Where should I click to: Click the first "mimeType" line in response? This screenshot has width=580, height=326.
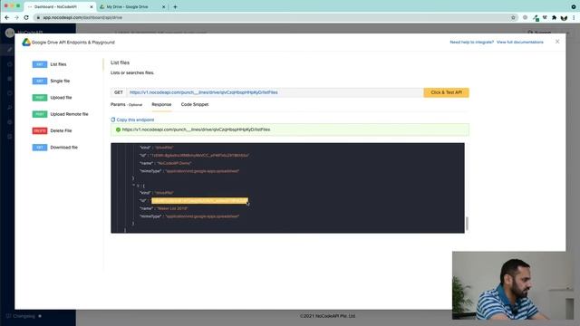tap(189, 171)
